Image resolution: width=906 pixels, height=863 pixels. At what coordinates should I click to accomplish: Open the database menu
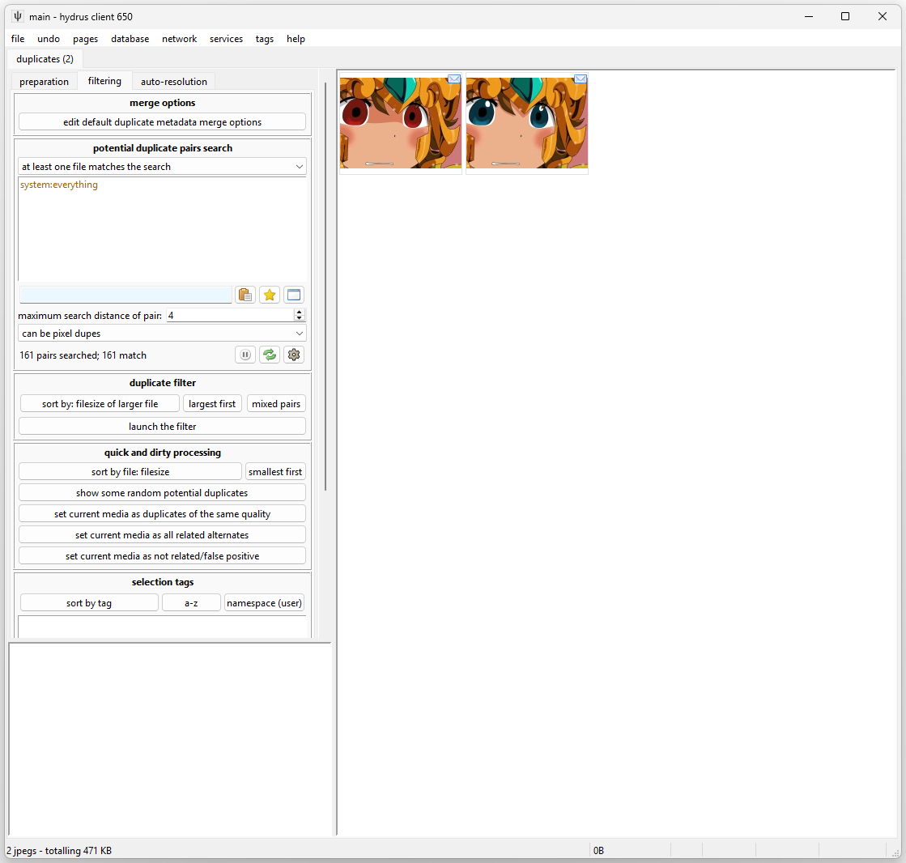pyautogui.click(x=130, y=39)
